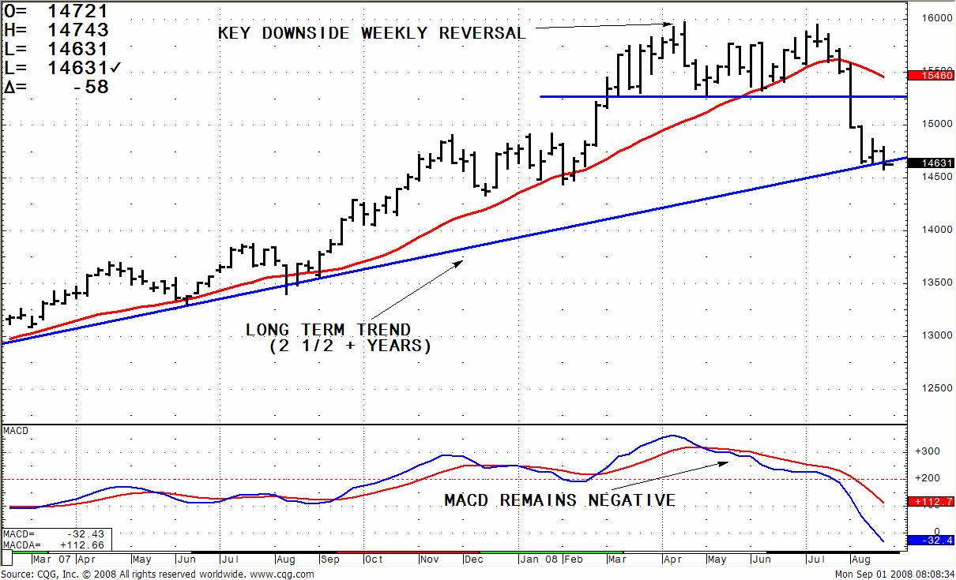
Task: Click the MACDA= +112.66 value readout
Action: pos(54,544)
